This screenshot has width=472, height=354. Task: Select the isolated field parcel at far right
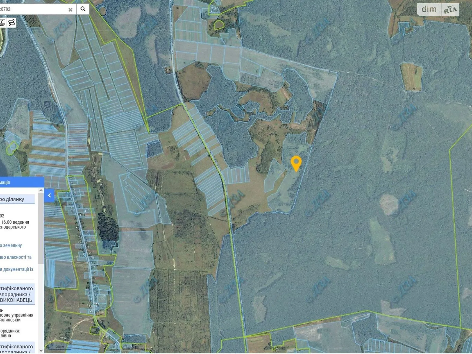click(x=411, y=77)
